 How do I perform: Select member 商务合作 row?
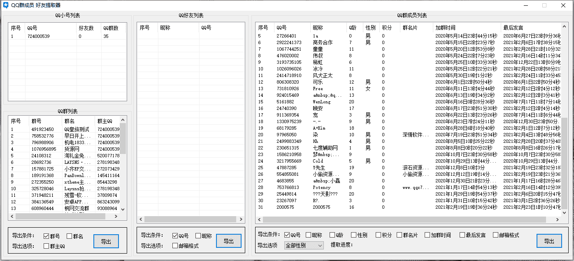pos(409,42)
